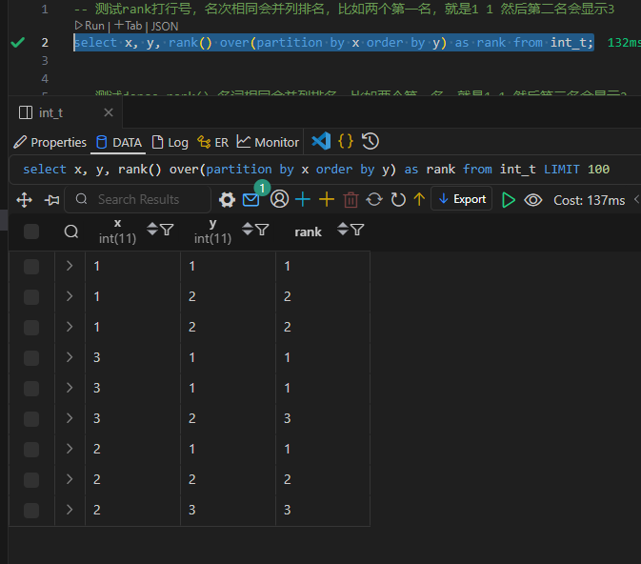Check the third row checkbox
Image resolution: width=641 pixels, height=564 pixels.
(31, 328)
